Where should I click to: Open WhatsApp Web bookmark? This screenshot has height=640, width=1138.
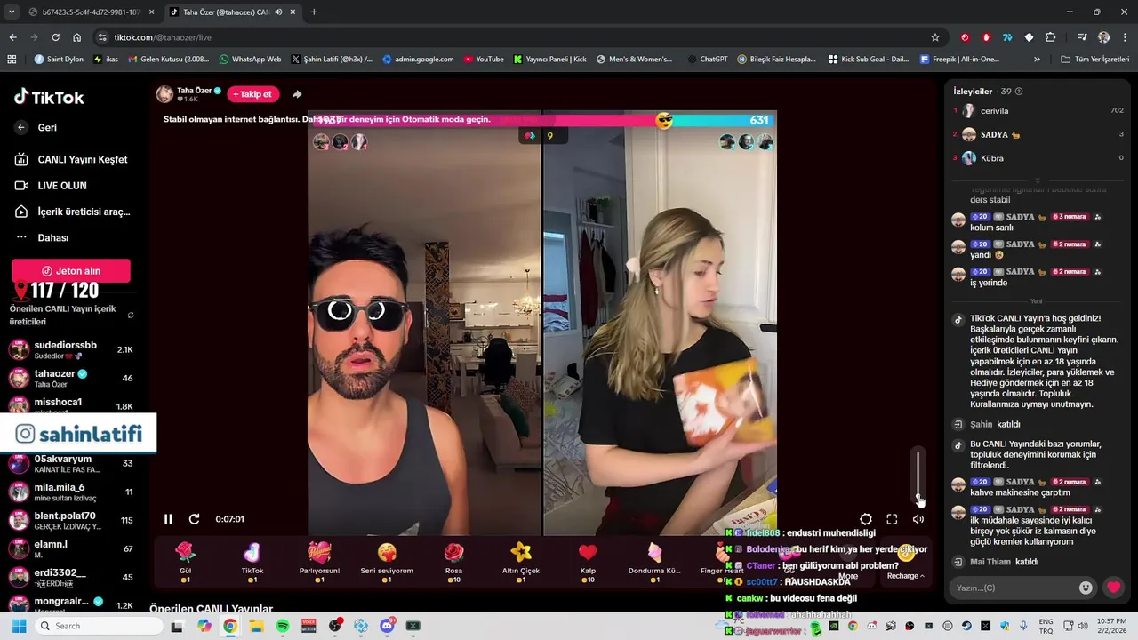[x=251, y=60]
